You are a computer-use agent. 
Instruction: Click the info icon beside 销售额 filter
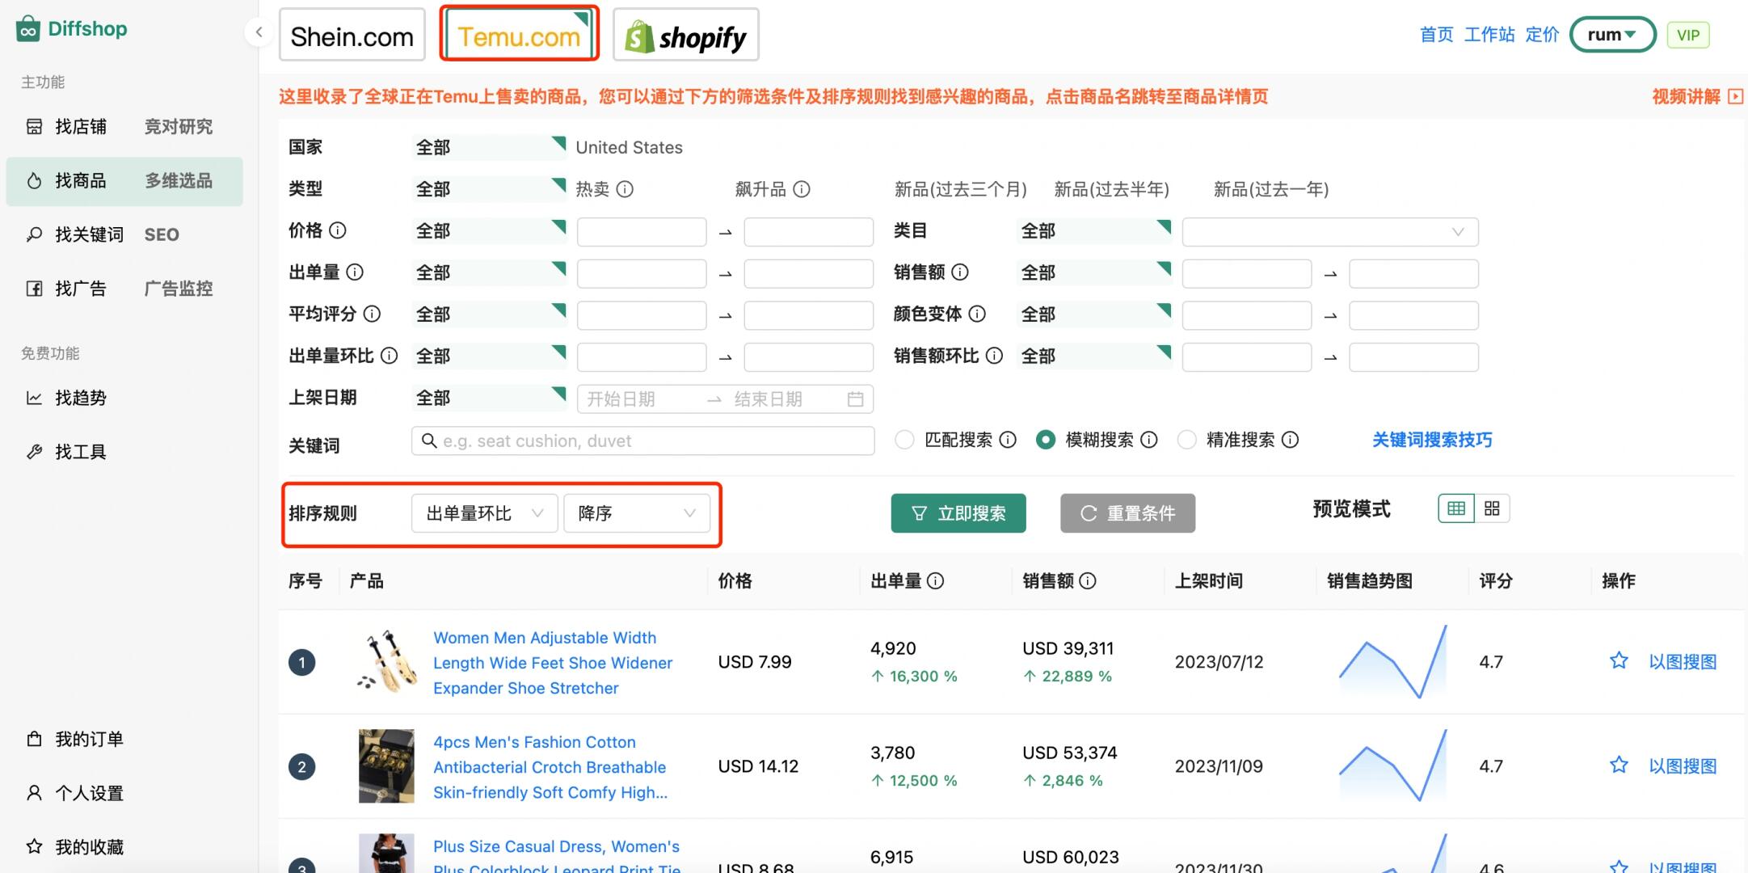960,272
